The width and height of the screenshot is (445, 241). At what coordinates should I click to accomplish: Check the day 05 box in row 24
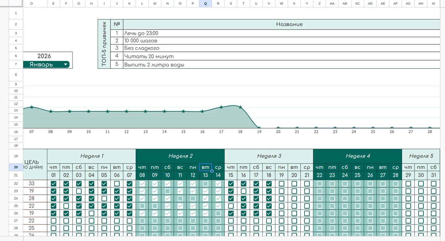(104, 198)
